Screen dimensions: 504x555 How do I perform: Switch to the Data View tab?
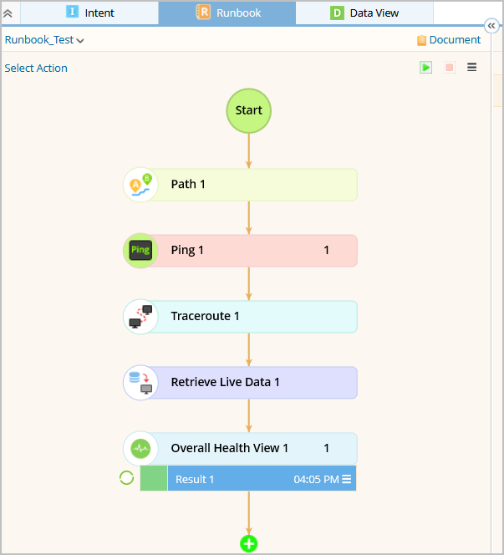coord(364,13)
